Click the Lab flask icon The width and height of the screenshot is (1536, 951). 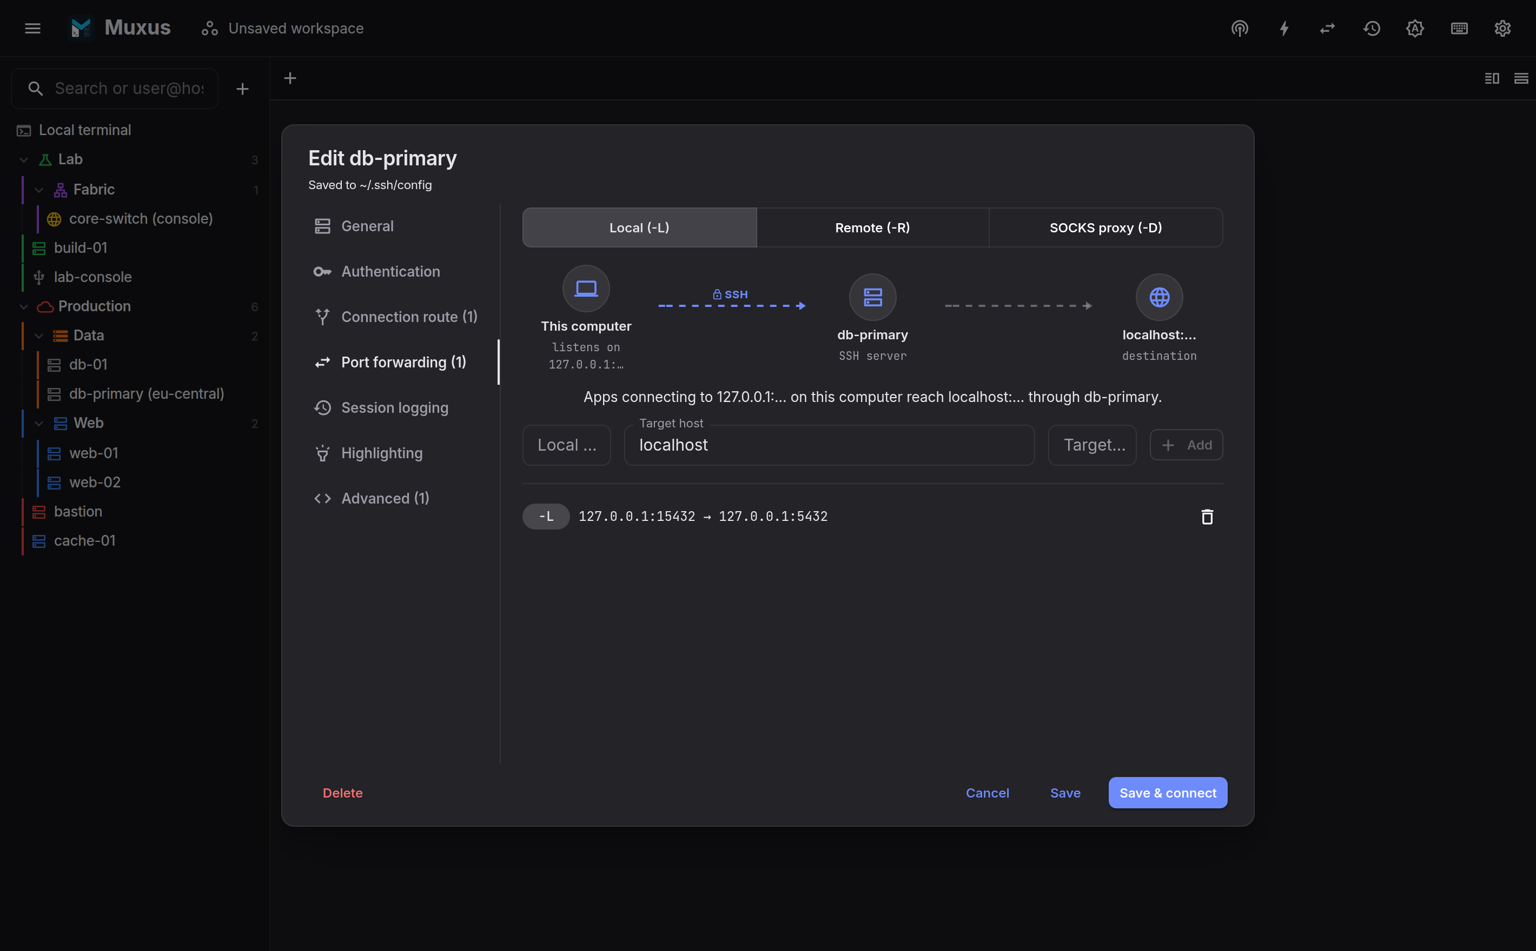click(45, 160)
